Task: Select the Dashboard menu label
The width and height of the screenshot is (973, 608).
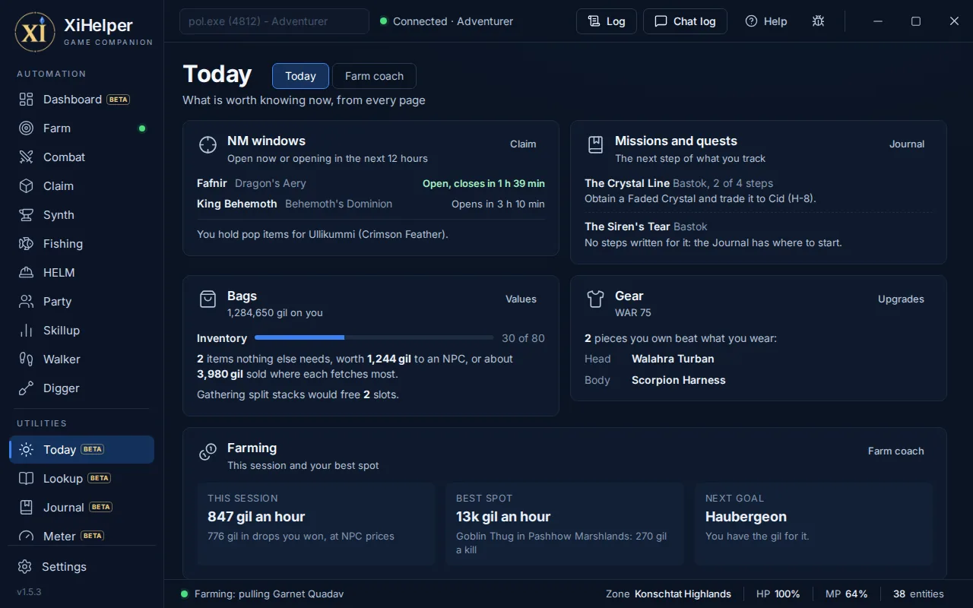Action: [x=72, y=100]
